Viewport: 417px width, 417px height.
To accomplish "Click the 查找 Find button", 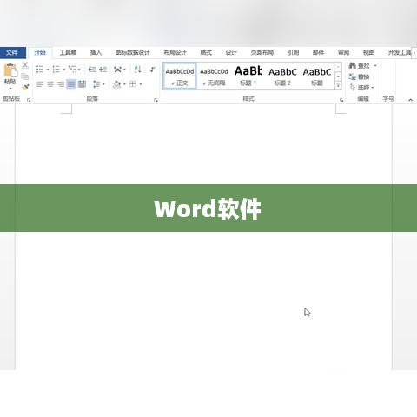I will pyautogui.click(x=360, y=66).
